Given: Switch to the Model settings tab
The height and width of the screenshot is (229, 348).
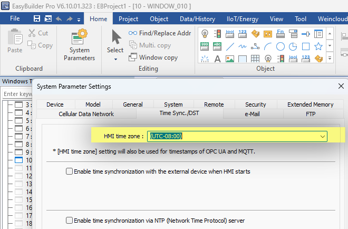Looking at the screenshot, I should tap(93, 104).
